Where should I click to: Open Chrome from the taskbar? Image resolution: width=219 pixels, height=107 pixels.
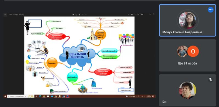(56, 96)
